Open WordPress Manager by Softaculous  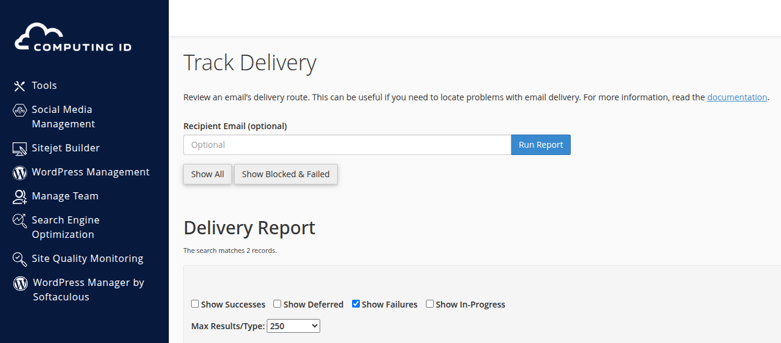pyautogui.click(x=88, y=290)
